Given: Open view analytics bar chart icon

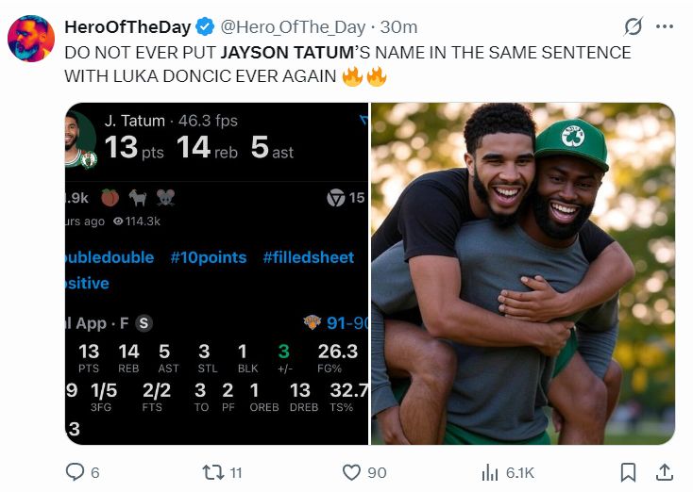Looking at the screenshot, I should (490, 472).
